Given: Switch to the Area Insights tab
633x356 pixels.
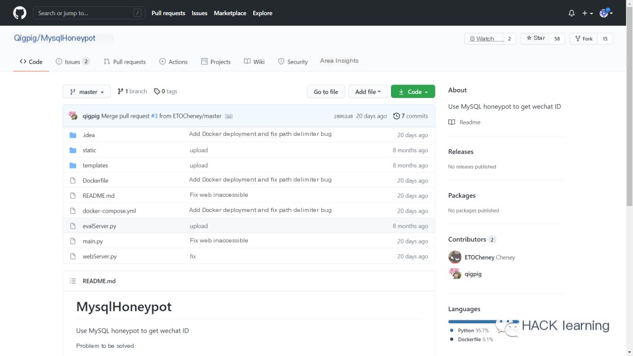Looking at the screenshot, I should coord(339,61).
